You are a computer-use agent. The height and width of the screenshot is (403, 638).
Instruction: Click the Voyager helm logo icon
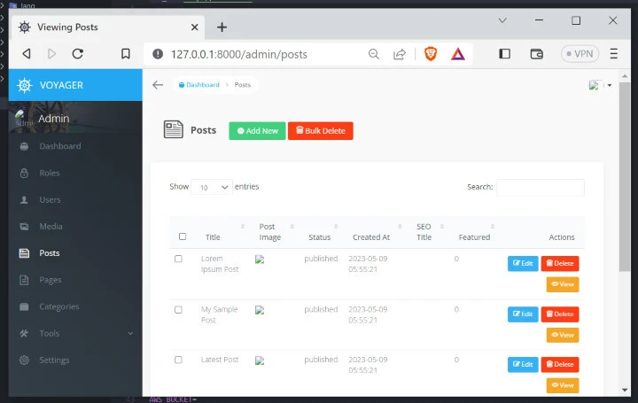click(x=25, y=85)
